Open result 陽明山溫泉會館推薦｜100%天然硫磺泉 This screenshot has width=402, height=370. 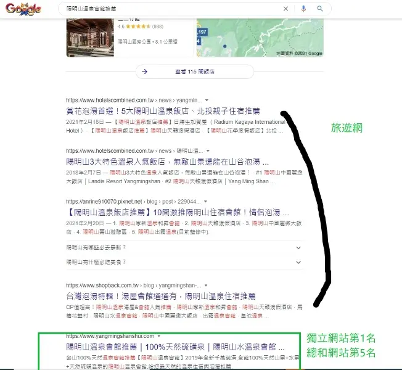(x=175, y=347)
